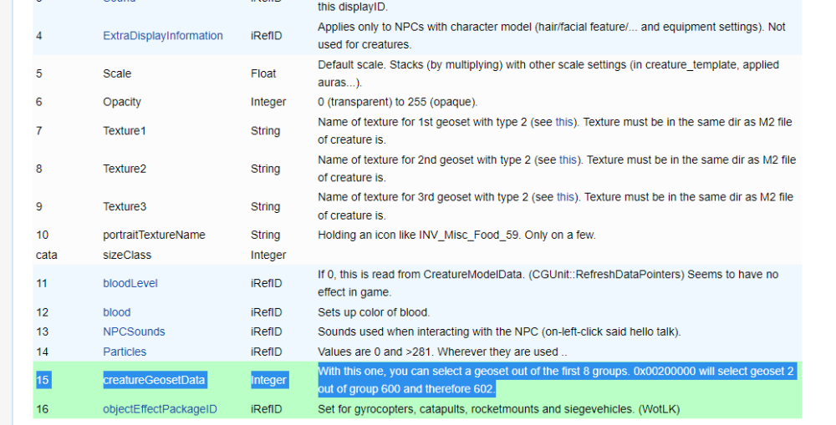Click the selected row number 15
836x425 pixels.
click(43, 380)
